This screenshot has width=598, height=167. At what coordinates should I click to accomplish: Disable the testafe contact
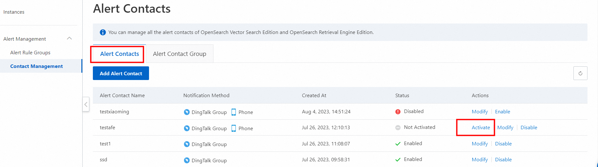pyautogui.click(x=529, y=128)
